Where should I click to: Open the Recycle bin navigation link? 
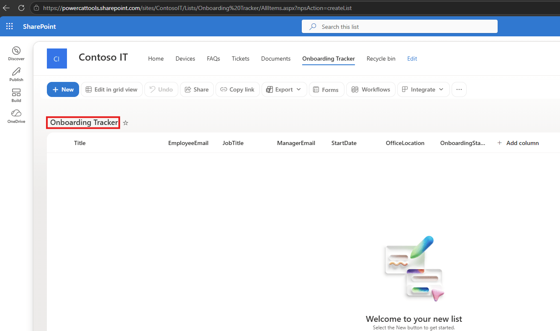(381, 59)
